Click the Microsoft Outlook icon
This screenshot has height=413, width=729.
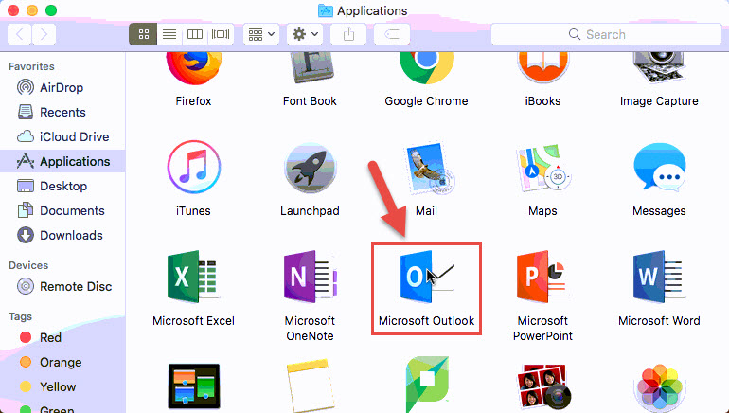pos(426,277)
